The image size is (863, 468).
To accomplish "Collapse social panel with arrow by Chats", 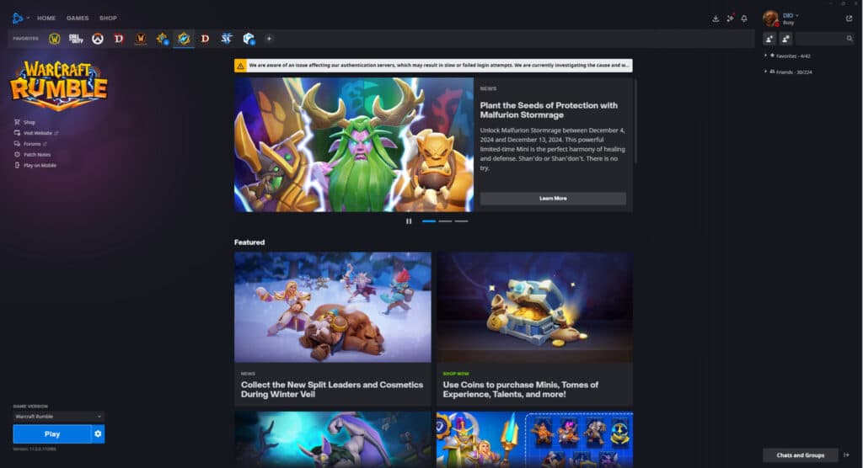I will click(x=846, y=455).
